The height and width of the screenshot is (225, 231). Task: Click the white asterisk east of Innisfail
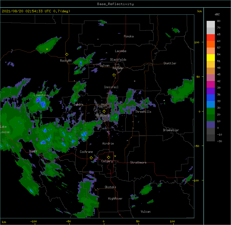pyautogui.click(x=135, y=81)
